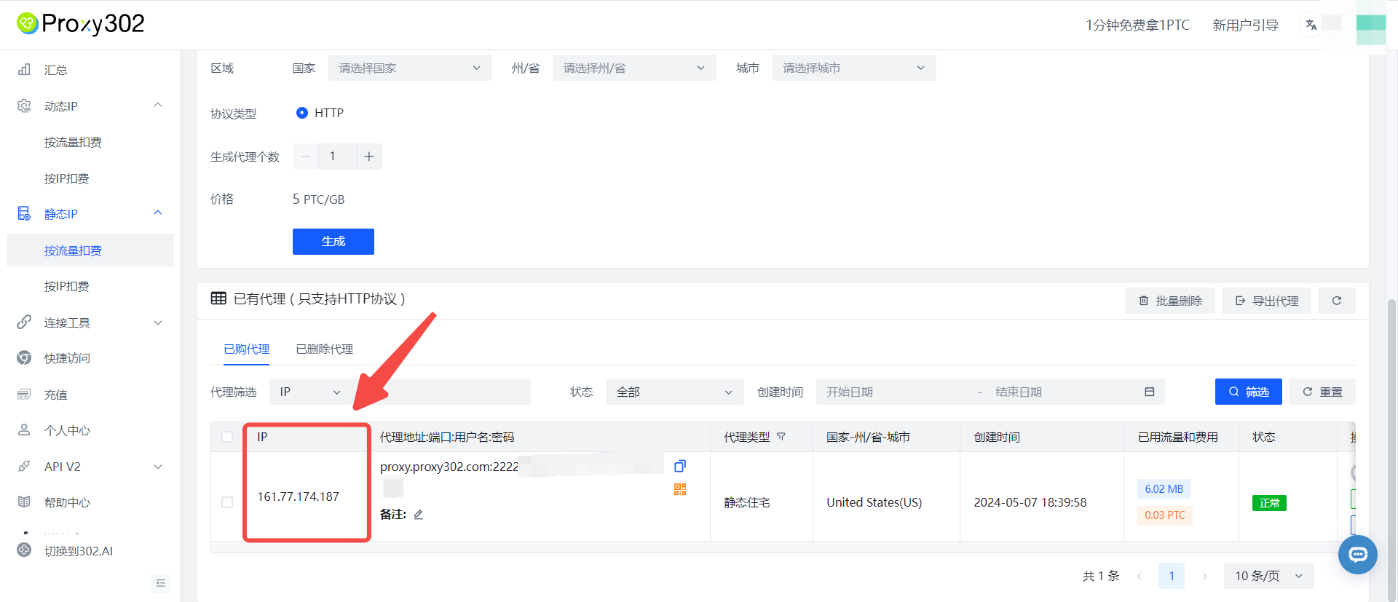Click the API V2 rocket icon
1398x602 pixels.
pyautogui.click(x=24, y=466)
